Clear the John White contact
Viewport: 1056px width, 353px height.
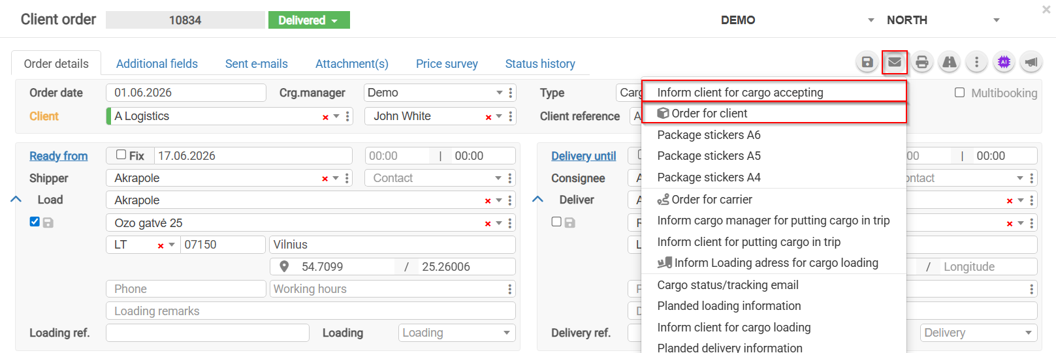[488, 117]
